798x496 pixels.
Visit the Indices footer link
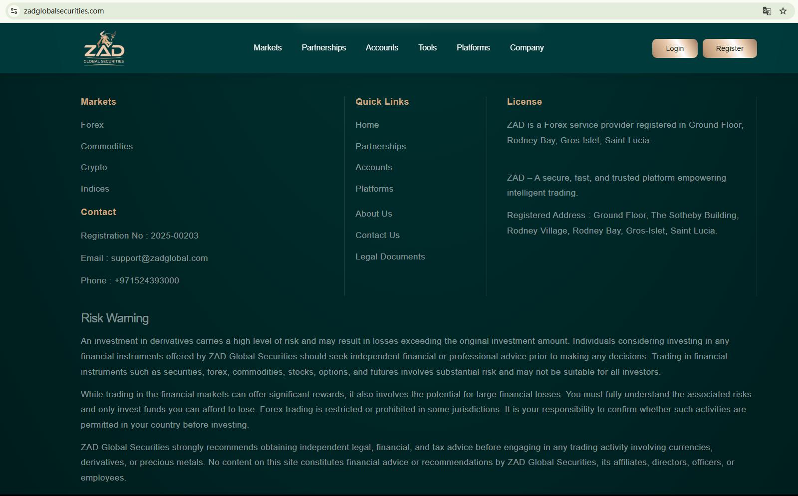point(95,189)
